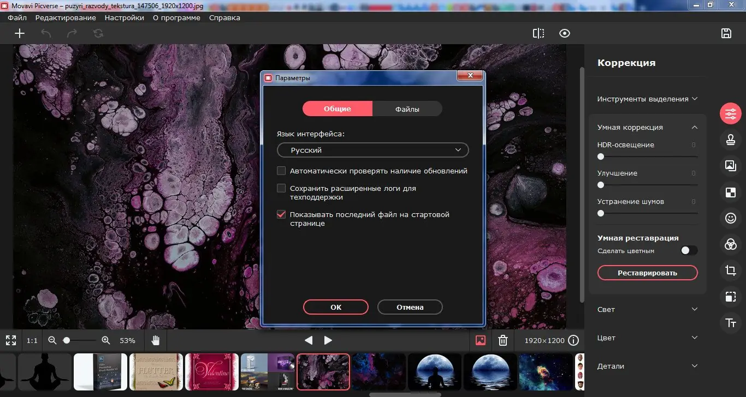This screenshot has height=397, width=746.
Task: Zoom in with the plus magnifier
Action: pyautogui.click(x=106, y=340)
